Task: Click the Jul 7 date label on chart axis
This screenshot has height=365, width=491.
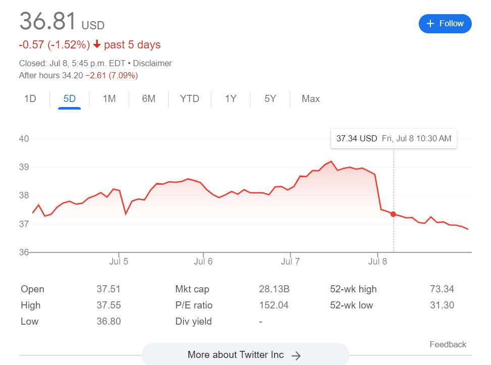Action: click(290, 262)
